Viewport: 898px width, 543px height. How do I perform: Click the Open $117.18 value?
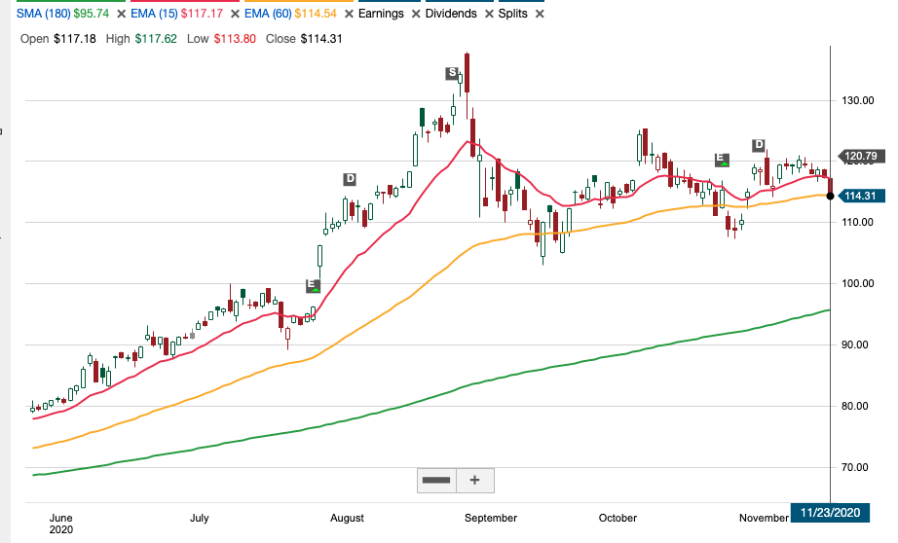point(75,39)
